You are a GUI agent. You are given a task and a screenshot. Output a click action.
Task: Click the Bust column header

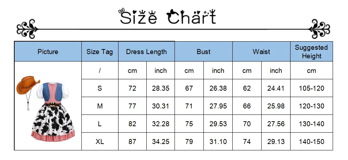coord(203,52)
